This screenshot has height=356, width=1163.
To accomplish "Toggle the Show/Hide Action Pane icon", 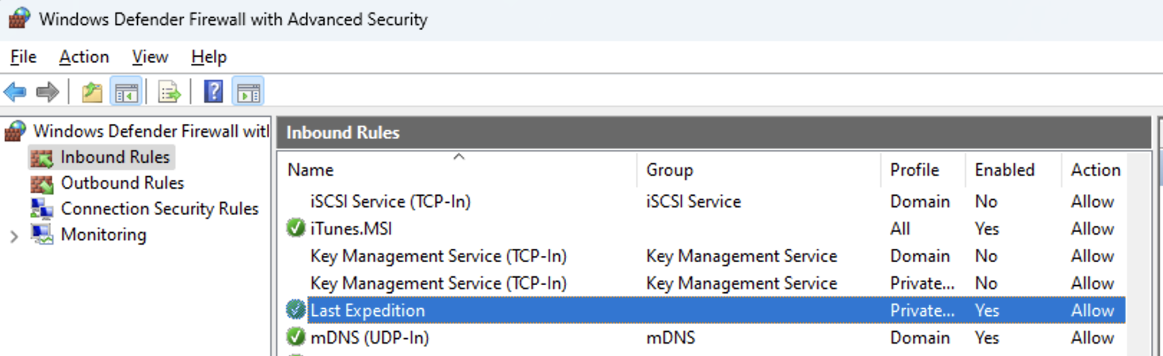I will pyautogui.click(x=248, y=93).
